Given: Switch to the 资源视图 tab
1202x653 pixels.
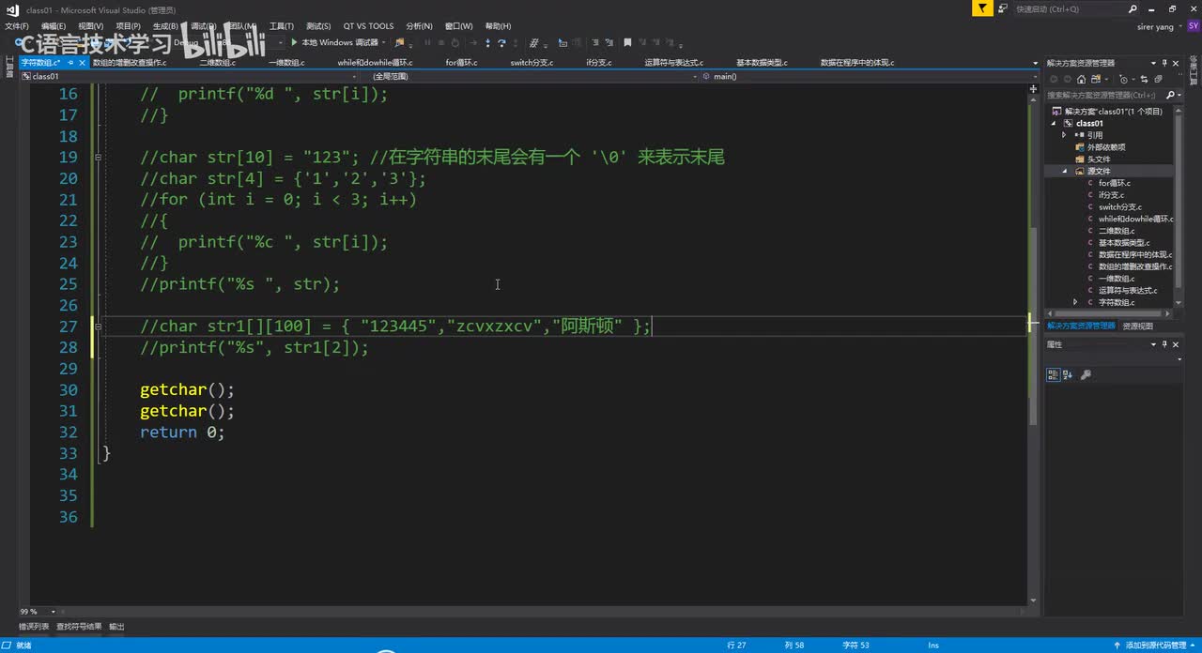Looking at the screenshot, I should (x=1137, y=326).
